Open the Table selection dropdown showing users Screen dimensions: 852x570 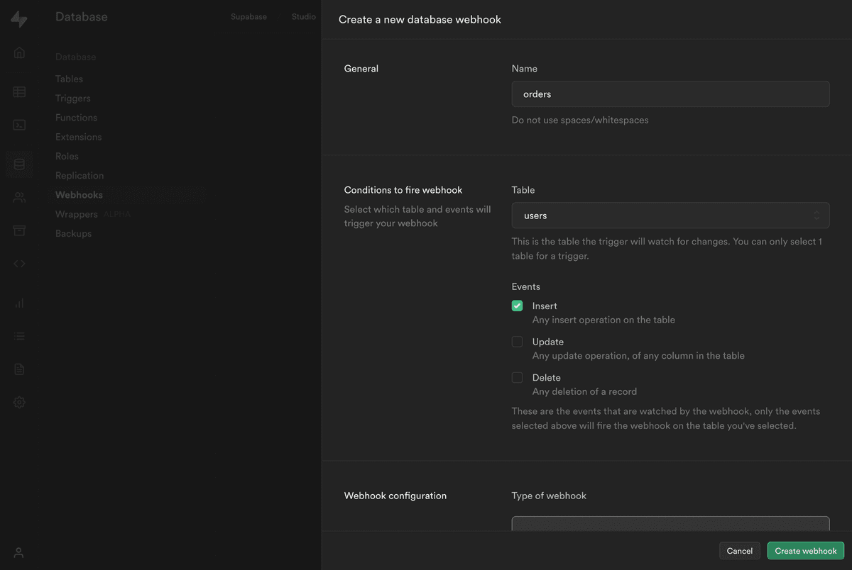(x=670, y=215)
